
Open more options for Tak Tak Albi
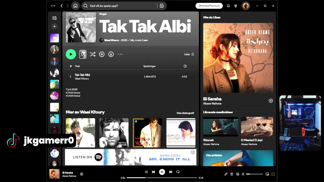[120, 54]
